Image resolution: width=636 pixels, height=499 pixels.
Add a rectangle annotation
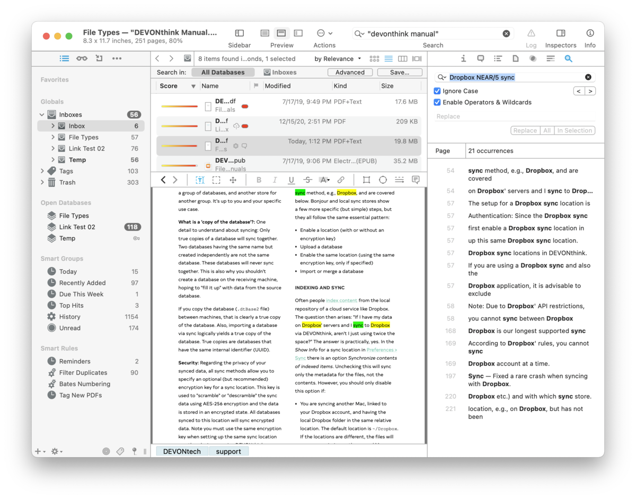pyautogui.click(x=366, y=180)
